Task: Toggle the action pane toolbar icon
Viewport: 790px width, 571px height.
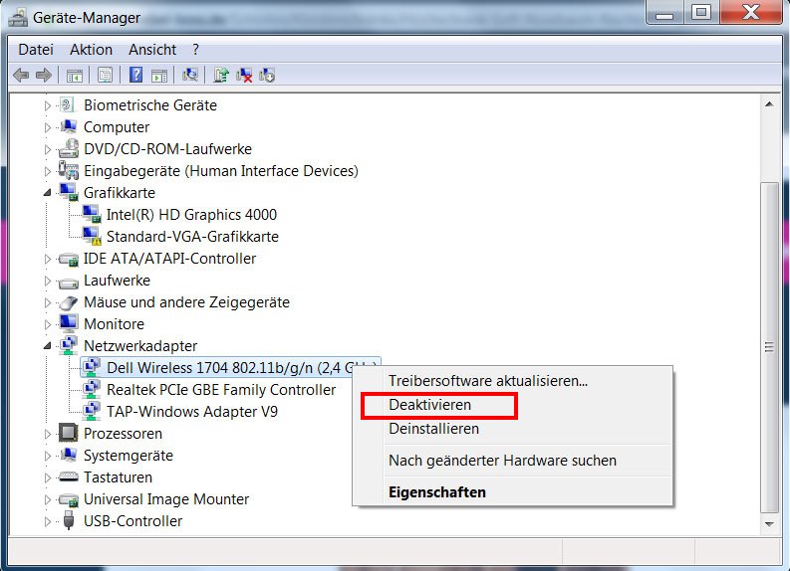Action: pos(159,76)
